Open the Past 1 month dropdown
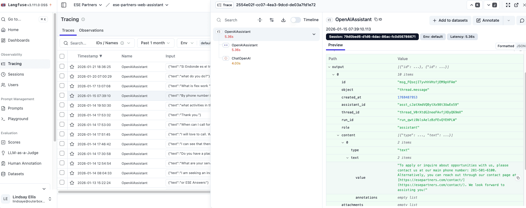The height and width of the screenshot is (208, 526). (155, 43)
